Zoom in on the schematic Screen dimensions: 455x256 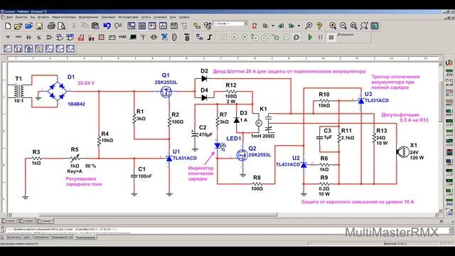[333, 26]
